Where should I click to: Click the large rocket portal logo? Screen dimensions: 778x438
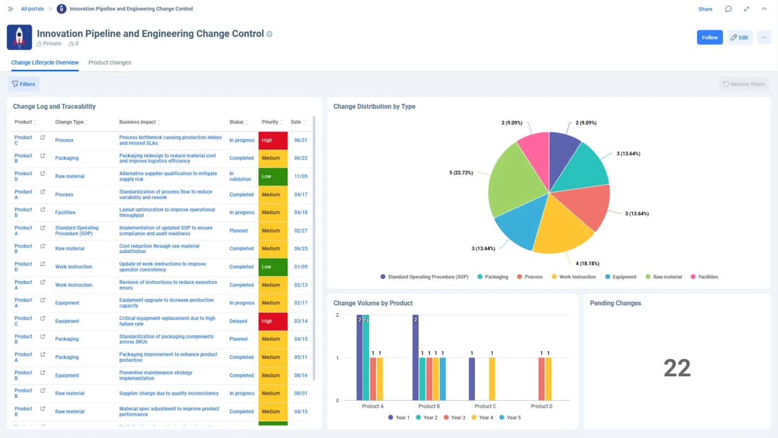(19, 37)
